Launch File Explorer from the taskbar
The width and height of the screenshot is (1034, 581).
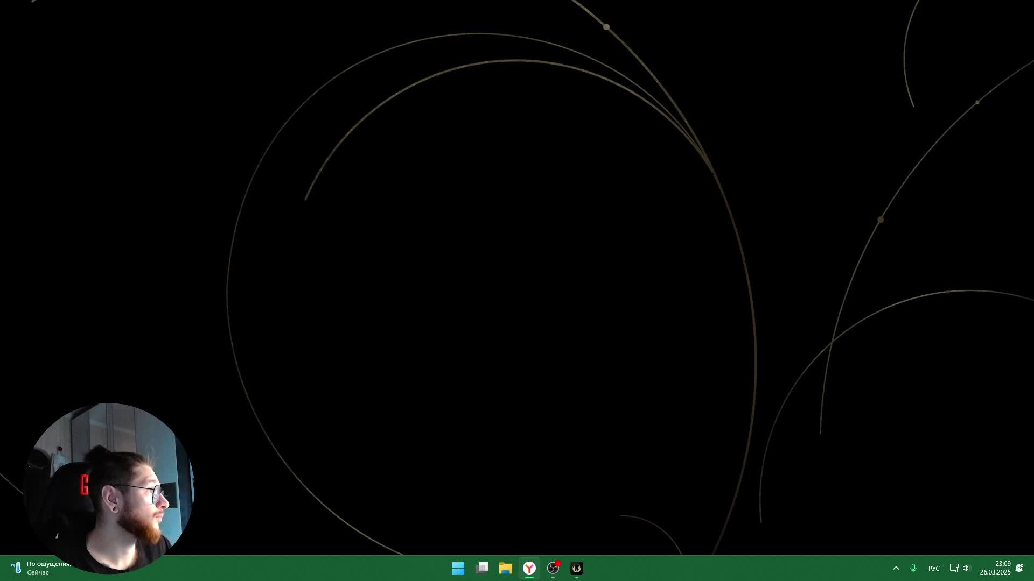(506, 568)
